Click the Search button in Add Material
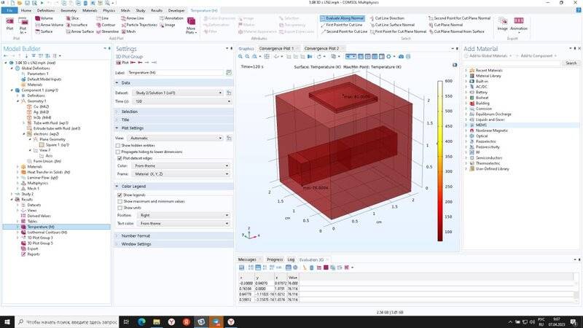The width and height of the screenshot is (583, 328). 571,63
